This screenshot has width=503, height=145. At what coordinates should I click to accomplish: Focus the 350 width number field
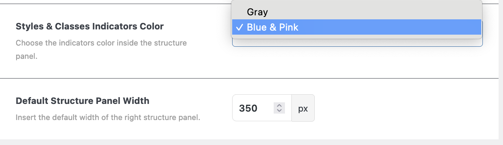262,108
